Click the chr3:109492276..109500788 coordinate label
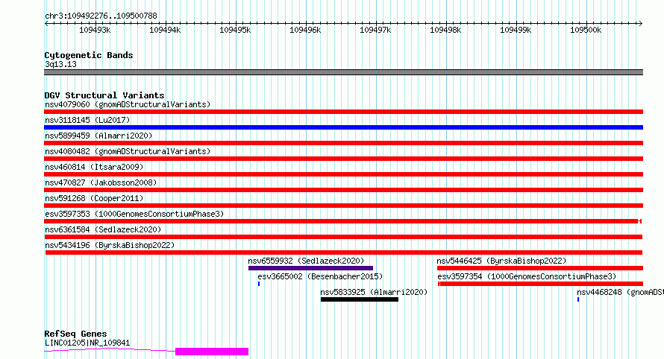The width and height of the screenshot is (664, 359). click(x=101, y=16)
